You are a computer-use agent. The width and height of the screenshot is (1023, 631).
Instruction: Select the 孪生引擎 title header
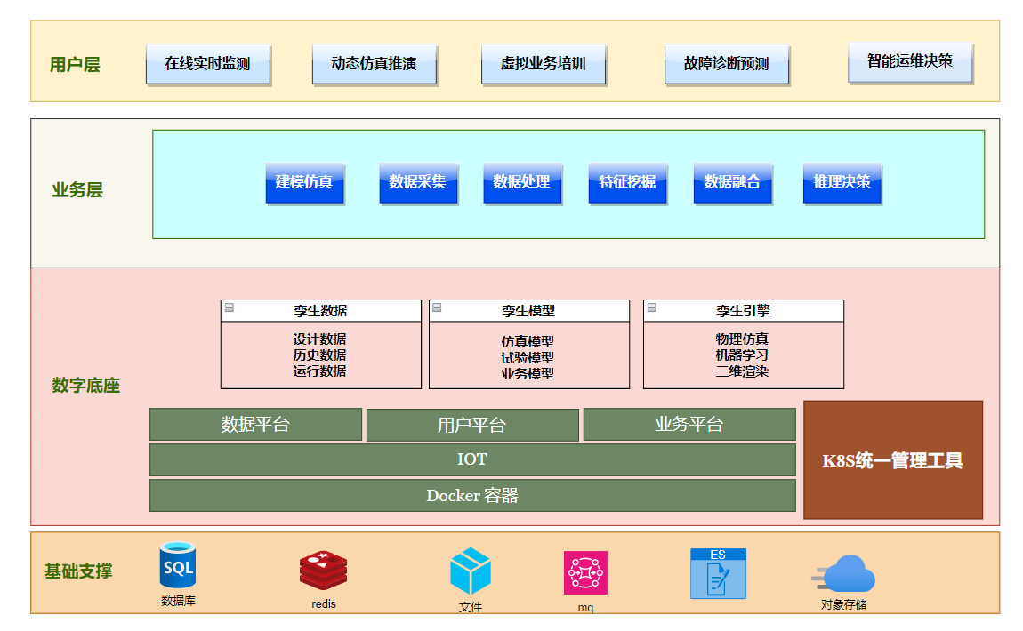(x=744, y=311)
